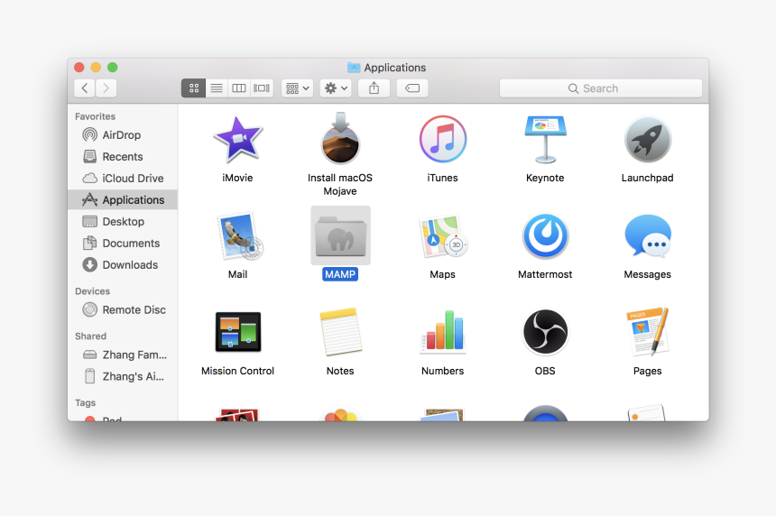Click the Launchpad name label
Screen dimensions: 776x516
point(647,178)
